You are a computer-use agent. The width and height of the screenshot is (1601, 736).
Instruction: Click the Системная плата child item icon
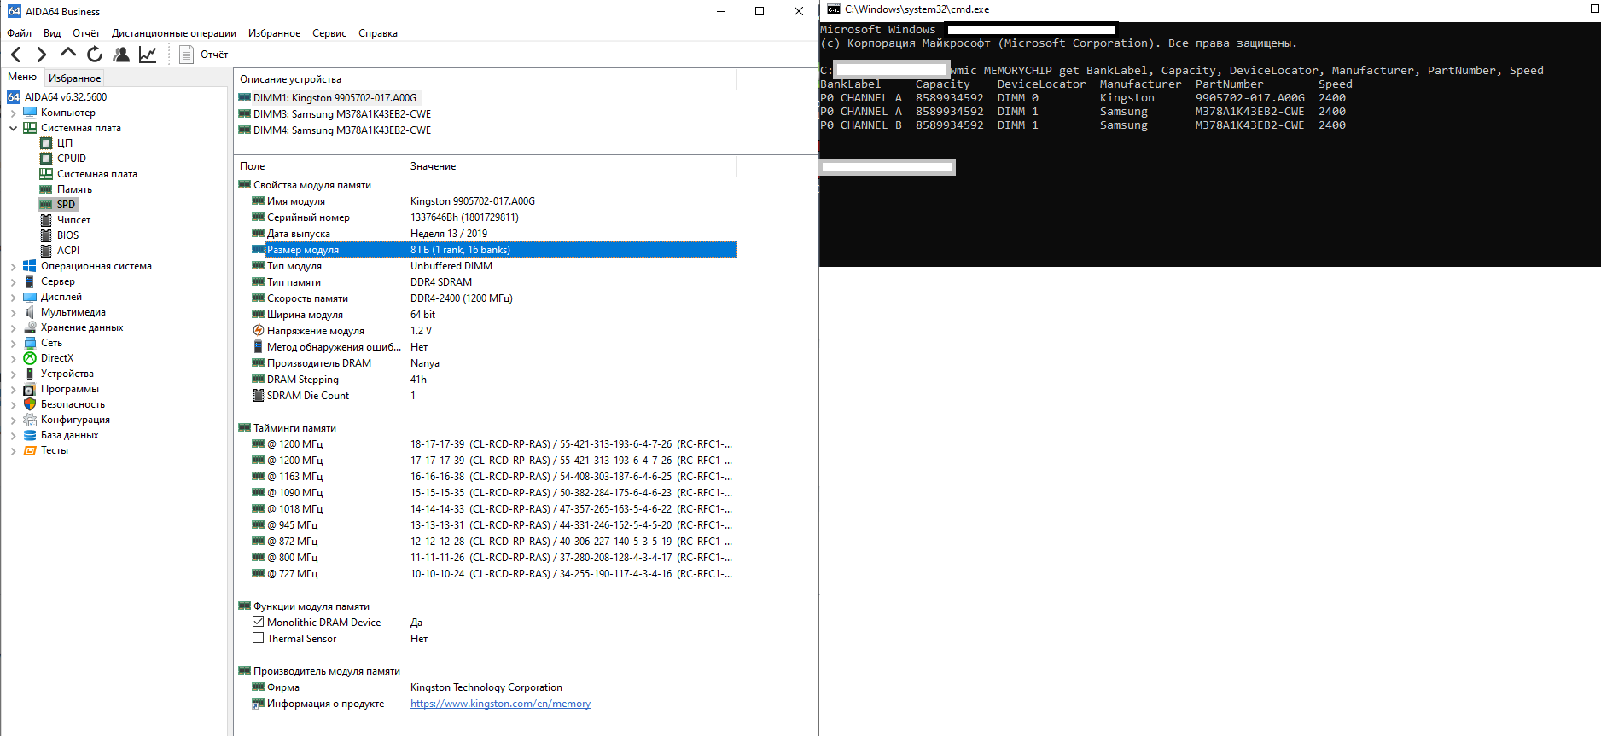tap(46, 174)
